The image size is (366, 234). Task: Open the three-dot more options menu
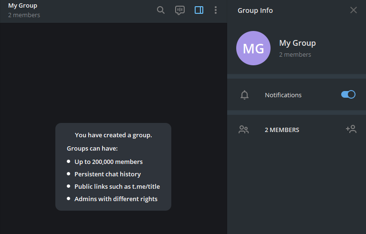215,10
